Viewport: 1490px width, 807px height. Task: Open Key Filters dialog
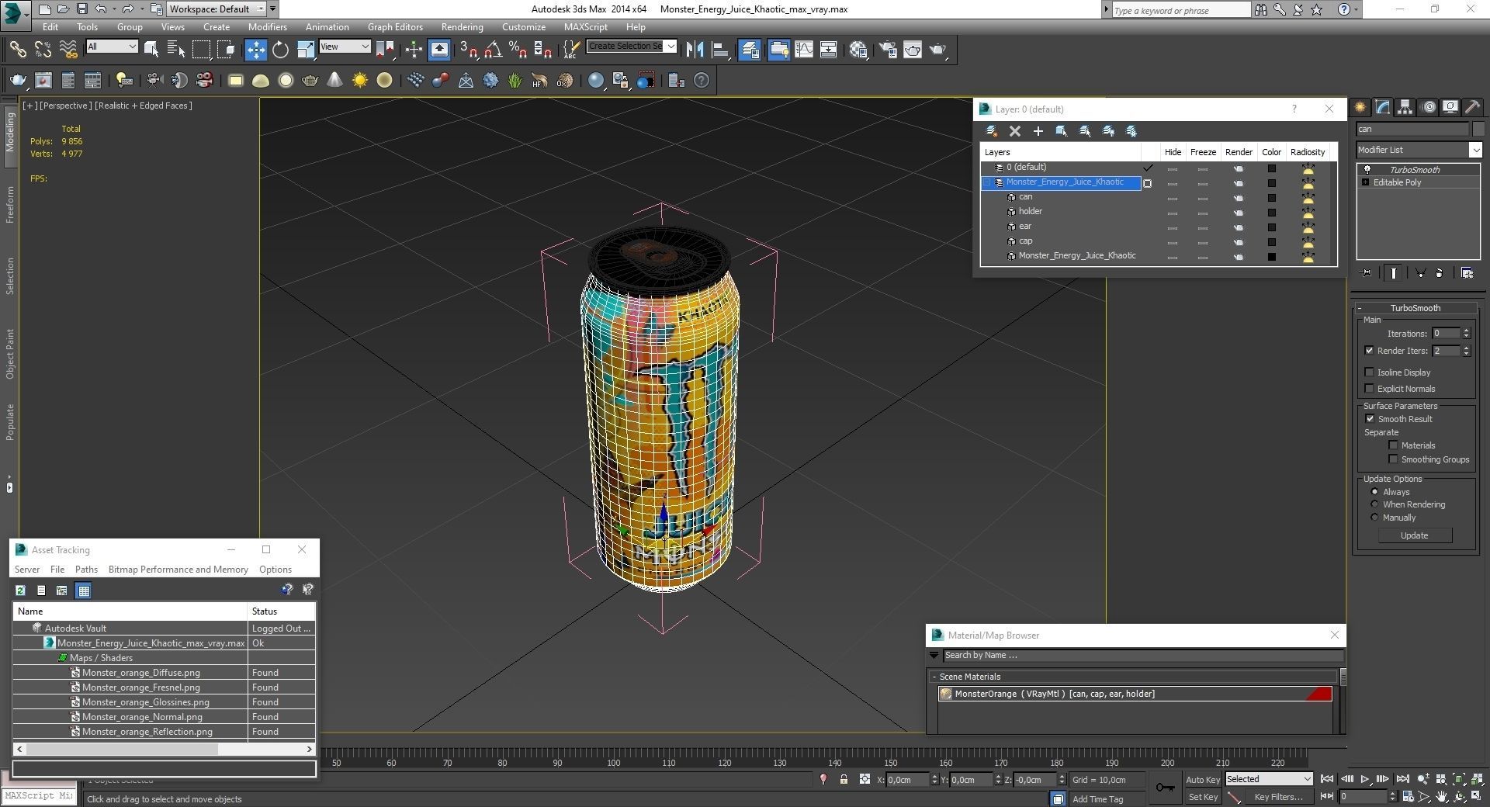[1278, 797]
